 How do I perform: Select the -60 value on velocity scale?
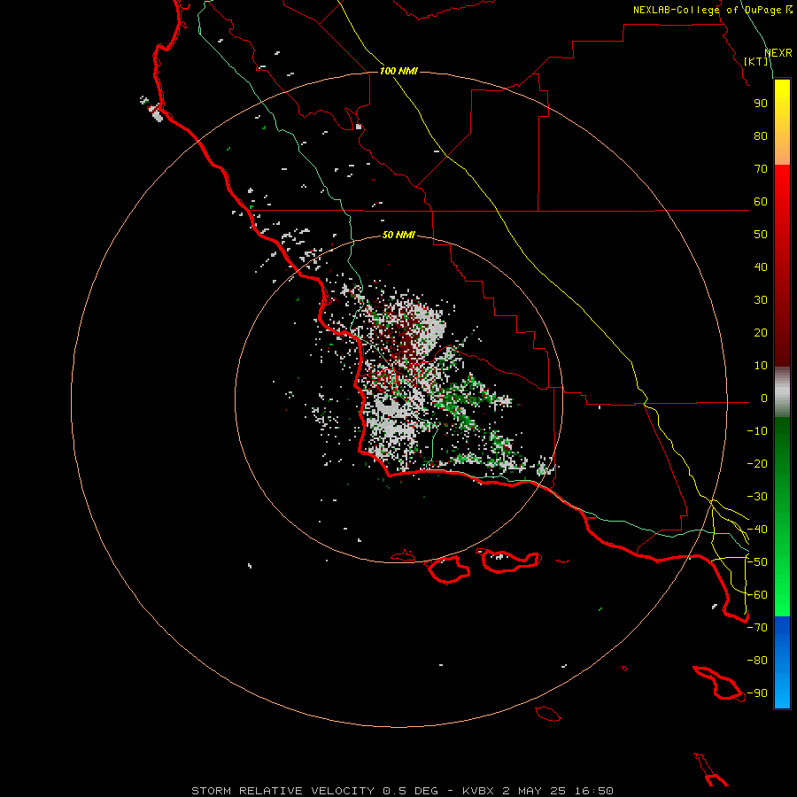(x=757, y=595)
